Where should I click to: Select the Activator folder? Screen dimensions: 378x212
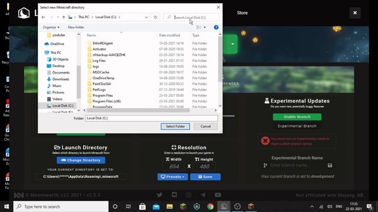tap(99, 49)
